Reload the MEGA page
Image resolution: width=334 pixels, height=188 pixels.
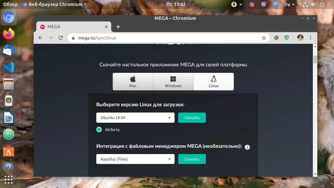61,38
